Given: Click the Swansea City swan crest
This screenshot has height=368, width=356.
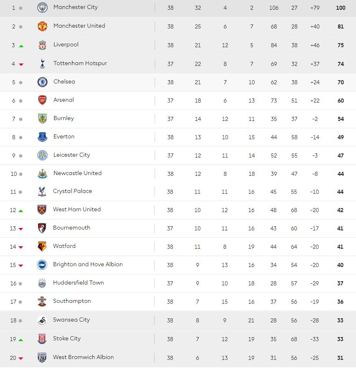Looking at the screenshot, I should 42,320.
